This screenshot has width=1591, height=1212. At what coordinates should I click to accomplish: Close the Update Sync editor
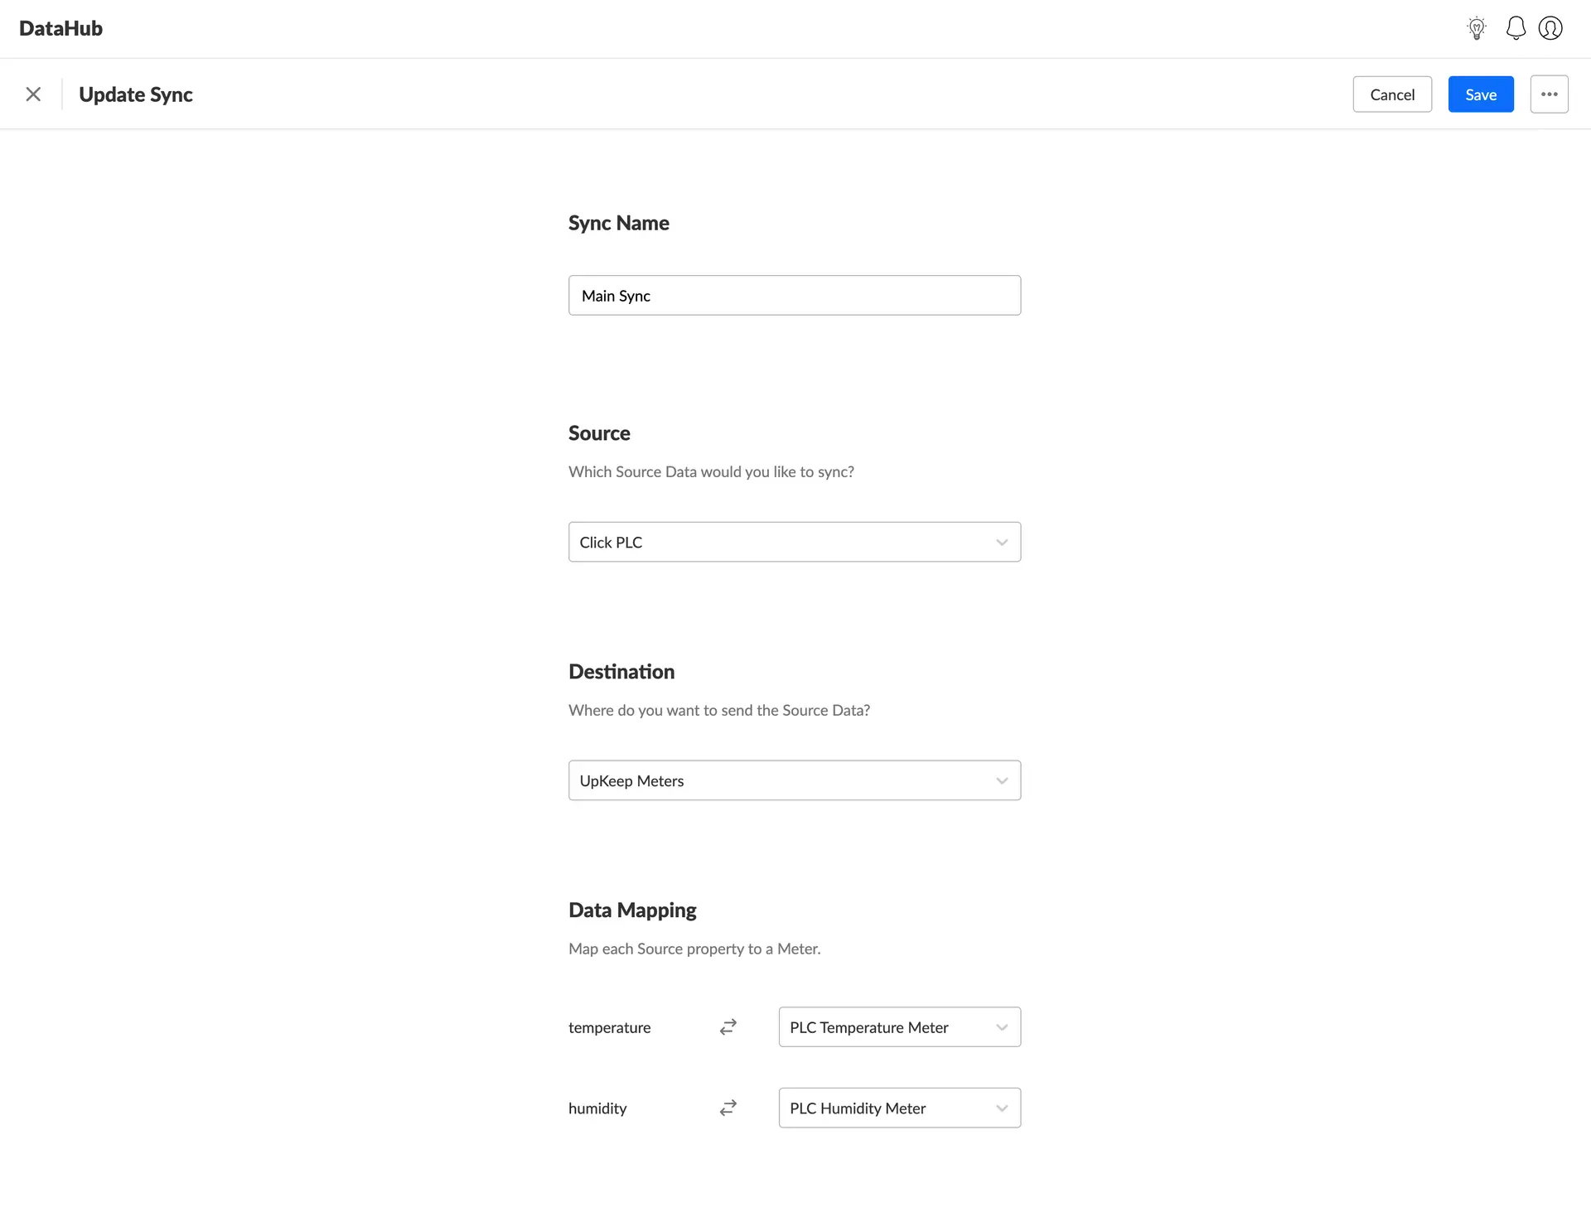(33, 94)
